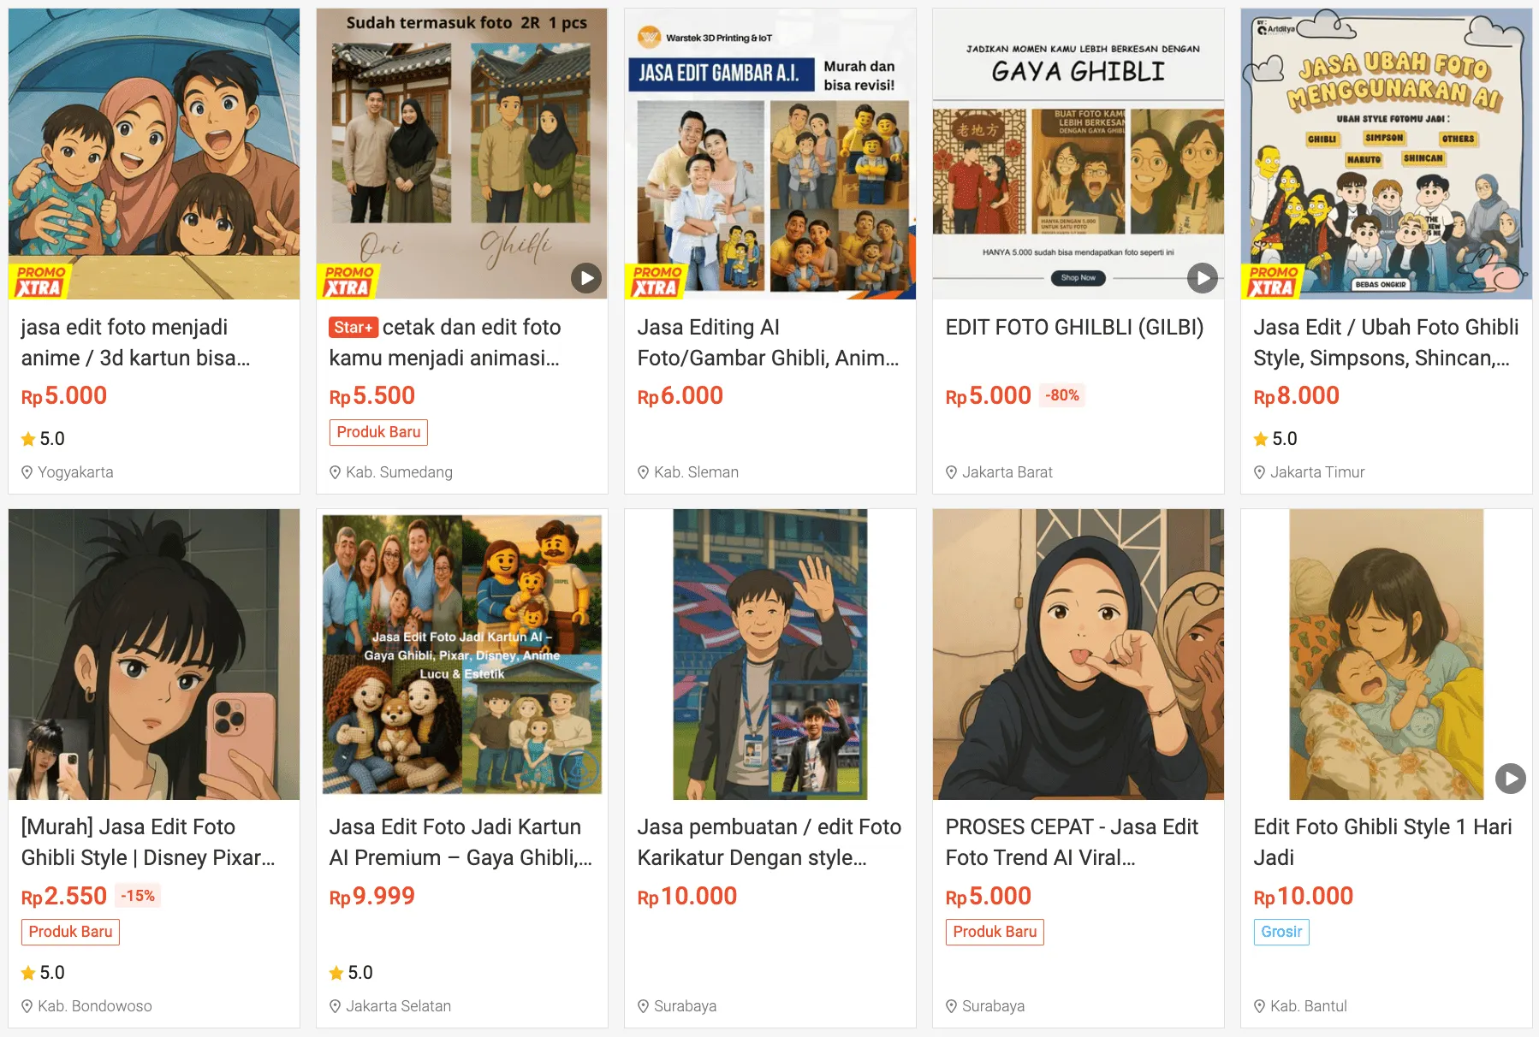Screen dimensions: 1539x1037
Task: Open the man waving in stadium thumbnail
Action: (x=769, y=655)
